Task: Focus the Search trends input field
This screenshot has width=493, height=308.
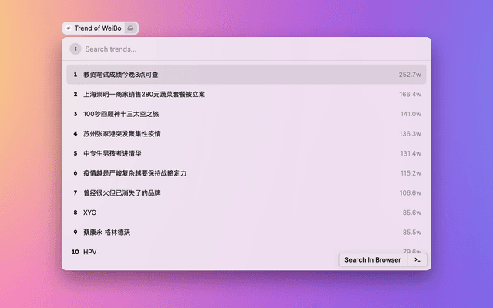Action: (231, 49)
